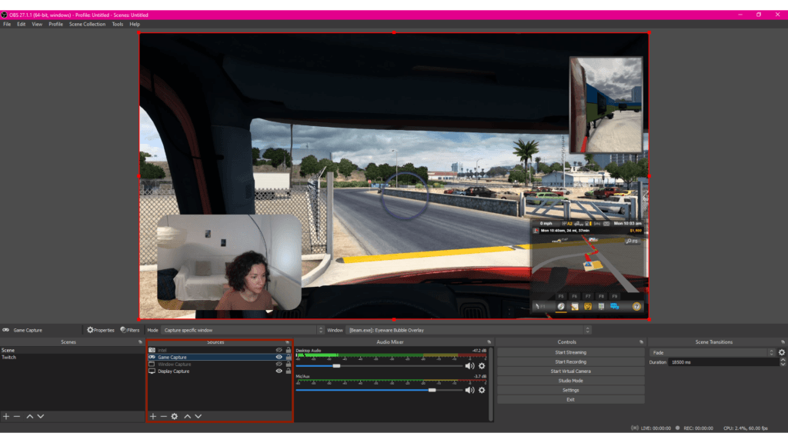Click Start Streaming button
This screenshot has width=788, height=443.
(570, 352)
